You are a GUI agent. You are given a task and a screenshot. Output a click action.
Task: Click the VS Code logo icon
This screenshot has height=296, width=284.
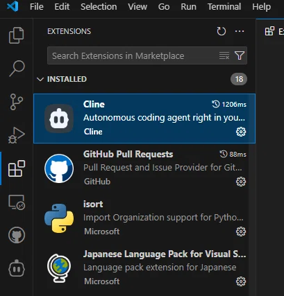coord(12,6)
